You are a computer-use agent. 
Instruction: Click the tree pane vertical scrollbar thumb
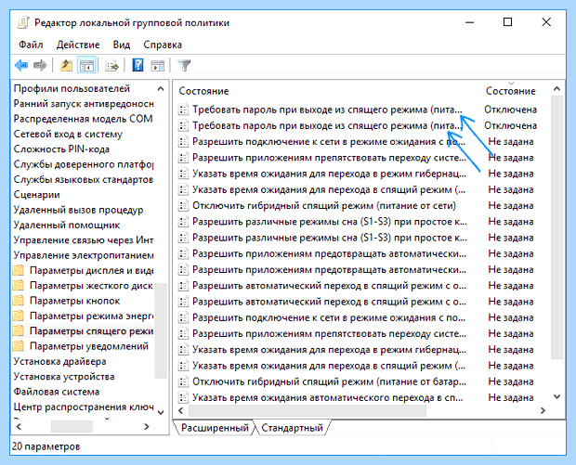(x=161, y=330)
